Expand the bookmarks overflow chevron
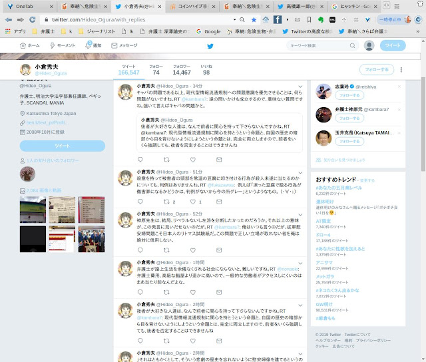This screenshot has width=426, height=362. coord(417,31)
